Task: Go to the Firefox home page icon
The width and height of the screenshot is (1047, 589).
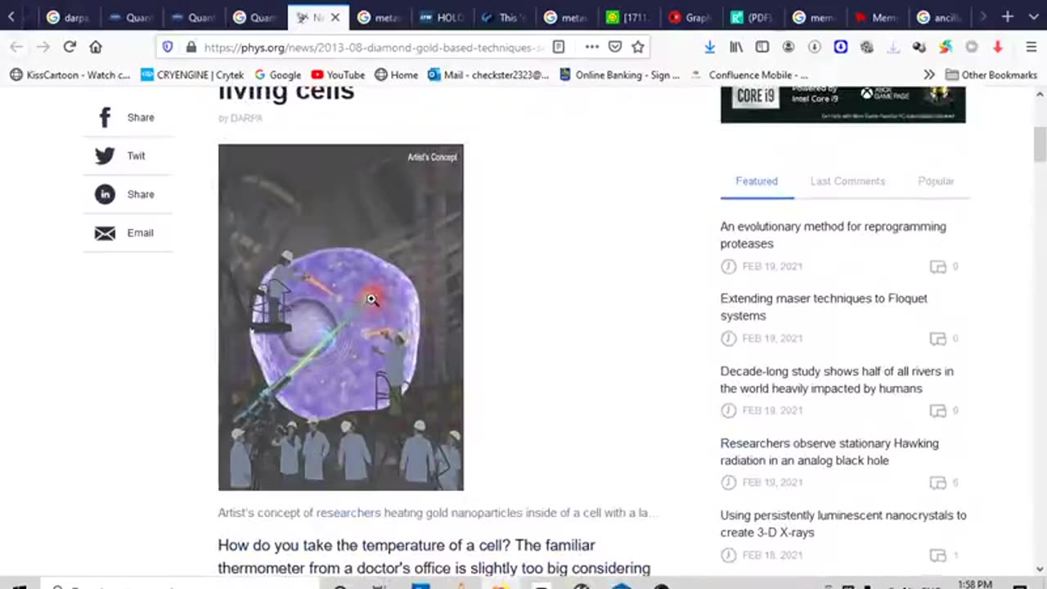Action: pos(96,47)
